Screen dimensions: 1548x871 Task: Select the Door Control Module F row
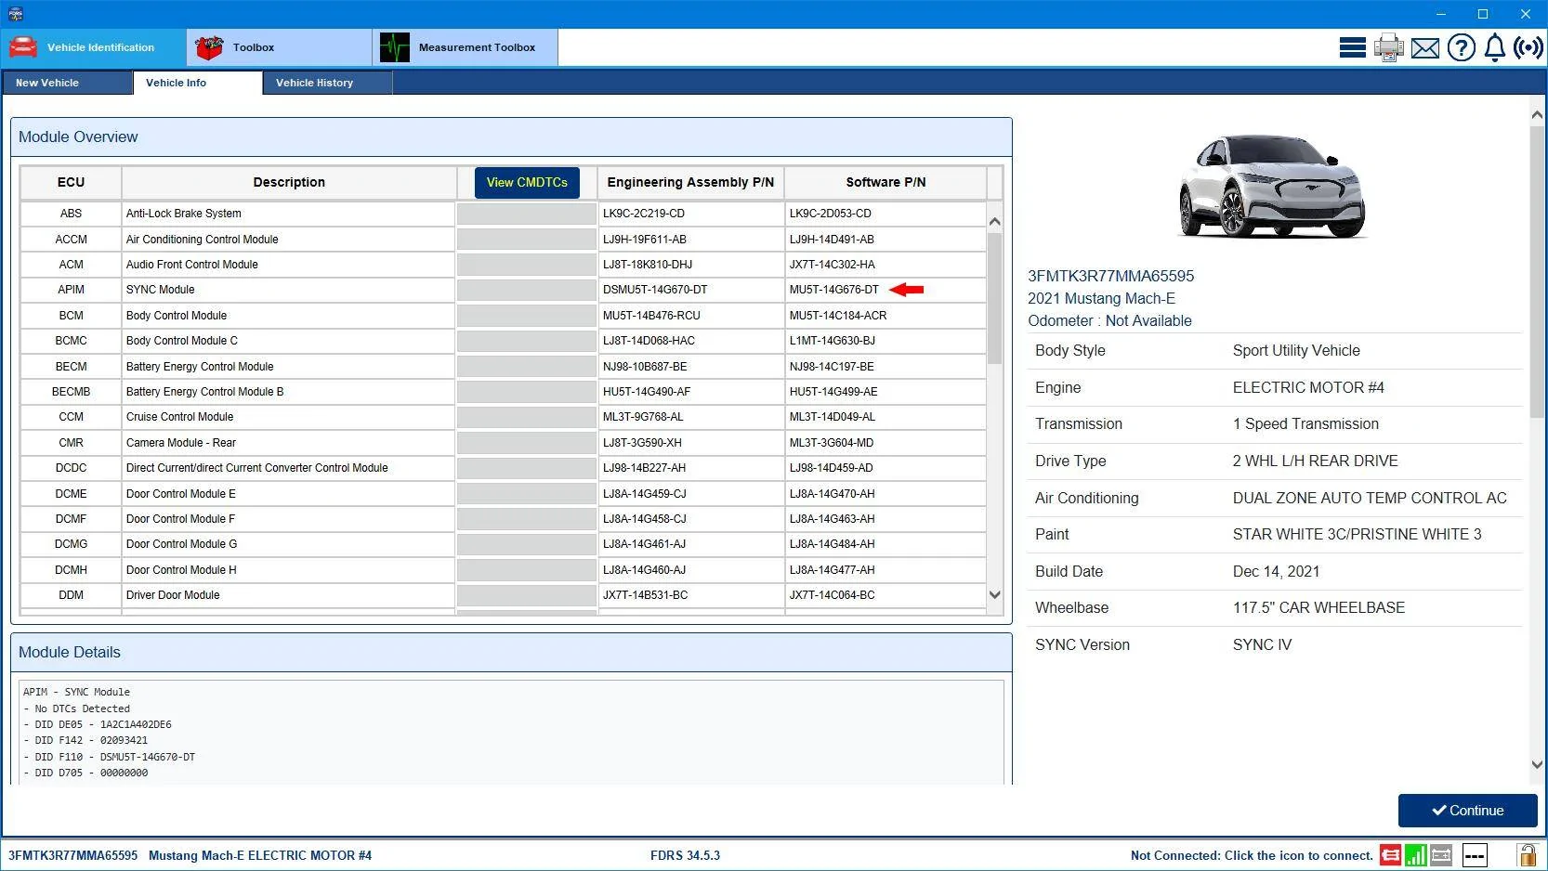coord(503,519)
